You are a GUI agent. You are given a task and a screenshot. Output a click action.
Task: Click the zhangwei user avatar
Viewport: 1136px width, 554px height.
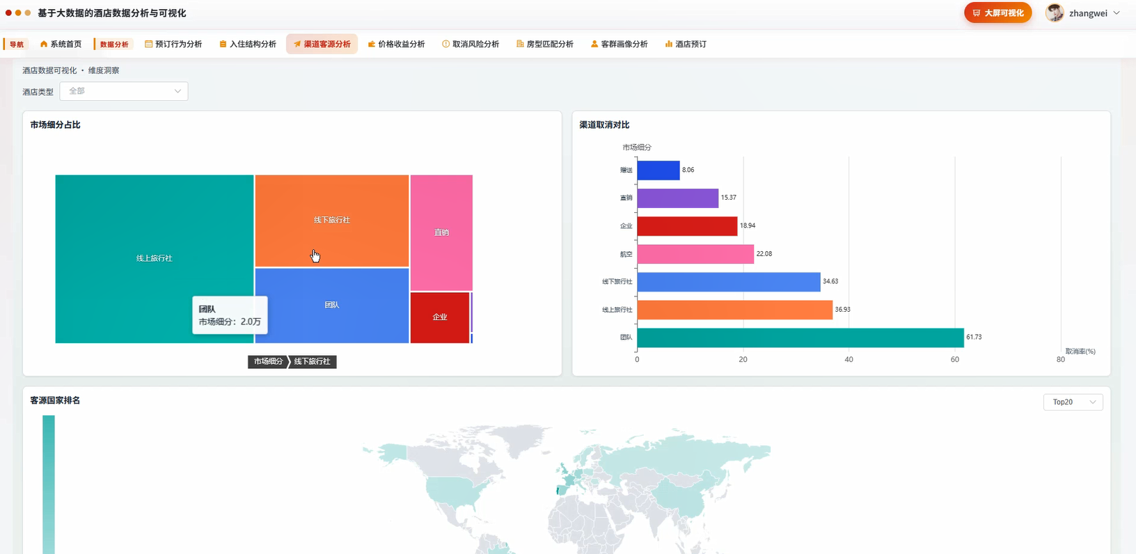1055,13
